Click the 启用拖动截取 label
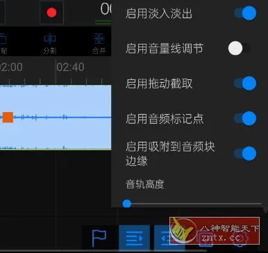The image size is (268, 253). coord(159,83)
